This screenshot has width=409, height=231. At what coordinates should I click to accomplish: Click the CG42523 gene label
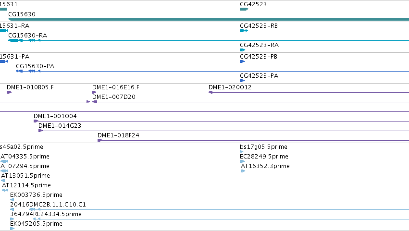(253, 4)
